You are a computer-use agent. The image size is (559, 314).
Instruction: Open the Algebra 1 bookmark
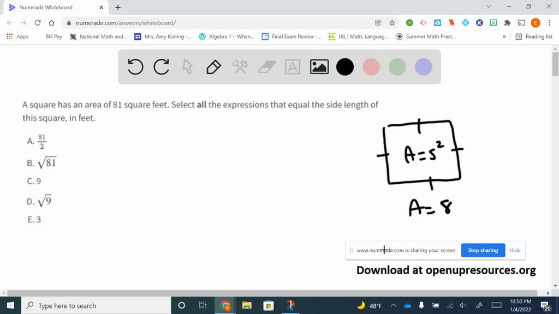click(227, 37)
